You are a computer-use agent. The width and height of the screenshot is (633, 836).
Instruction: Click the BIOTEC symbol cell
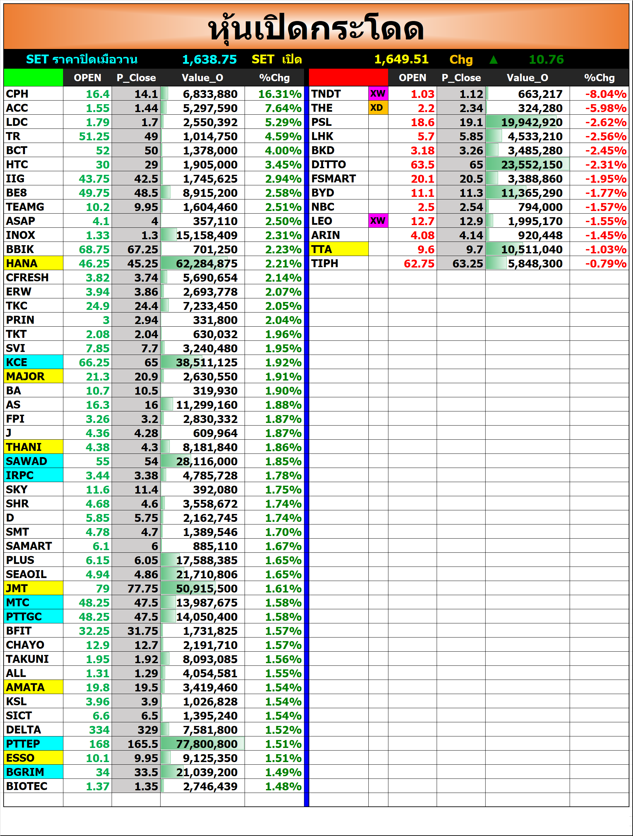tap(33, 786)
